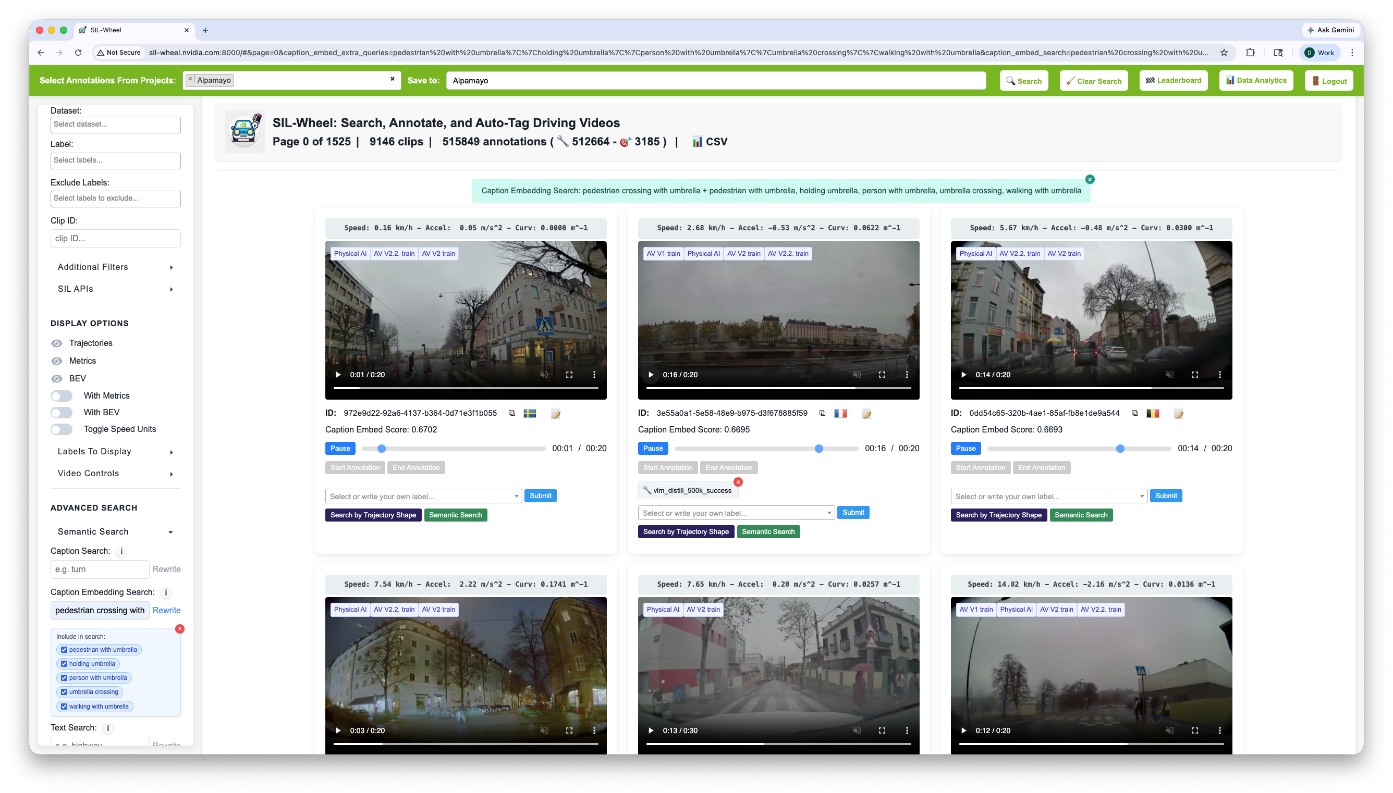Open the Leaderboard page
Image resolution: width=1393 pixels, height=793 pixels.
pos(1174,81)
